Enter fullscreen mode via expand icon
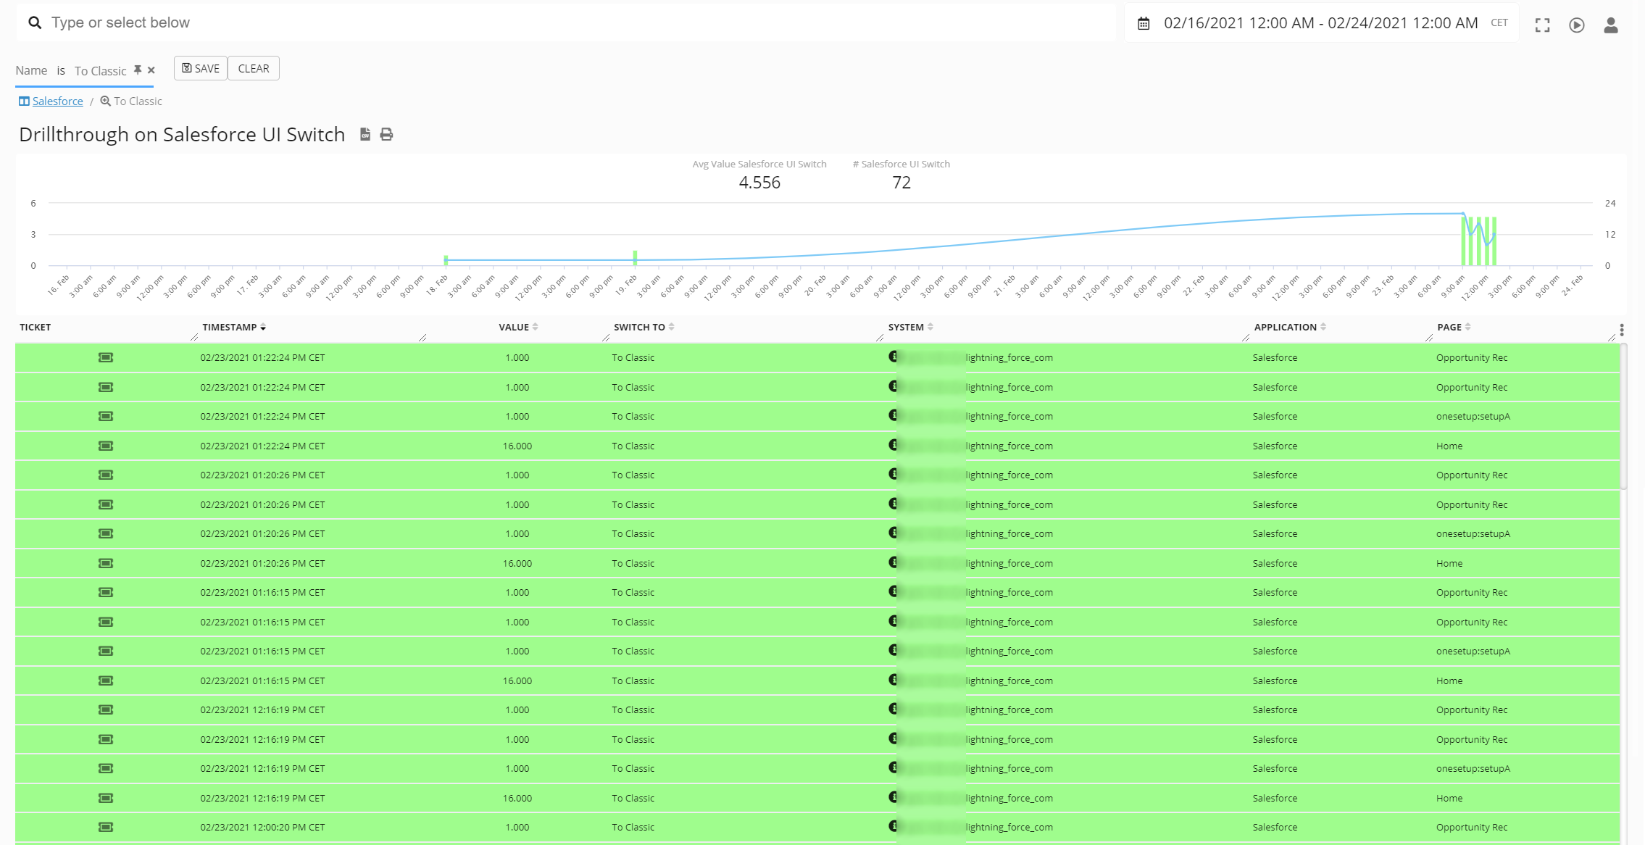1645x845 pixels. tap(1542, 25)
